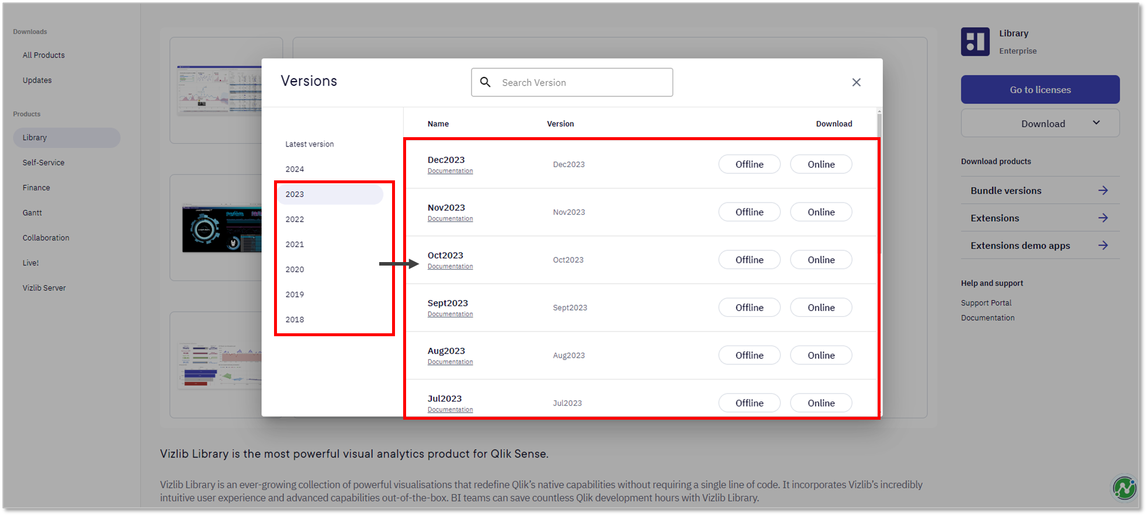Open the bottom bar chart thumbnail

(219, 366)
